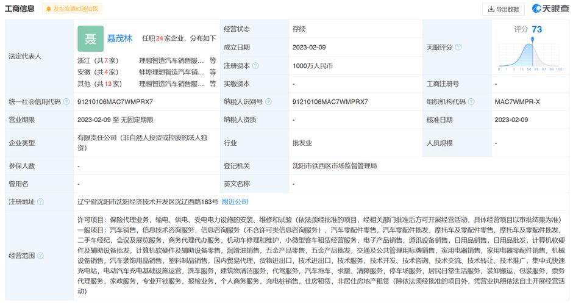Click the 纳税人识别号 value 91210106MAC7WMPRX7
Viewport: 573px width, 305px height.
(330, 102)
